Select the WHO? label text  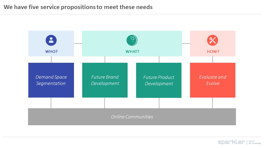pyautogui.click(x=51, y=52)
